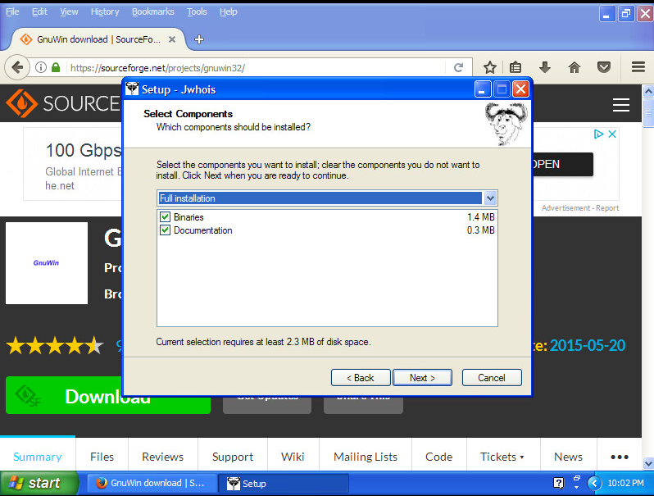This screenshot has height=496, width=654.
Task: Uncheck the Binaries component
Action: pos(166,217)
